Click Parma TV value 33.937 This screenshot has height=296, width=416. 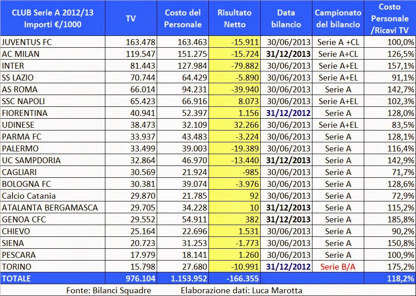coord(143,136)
